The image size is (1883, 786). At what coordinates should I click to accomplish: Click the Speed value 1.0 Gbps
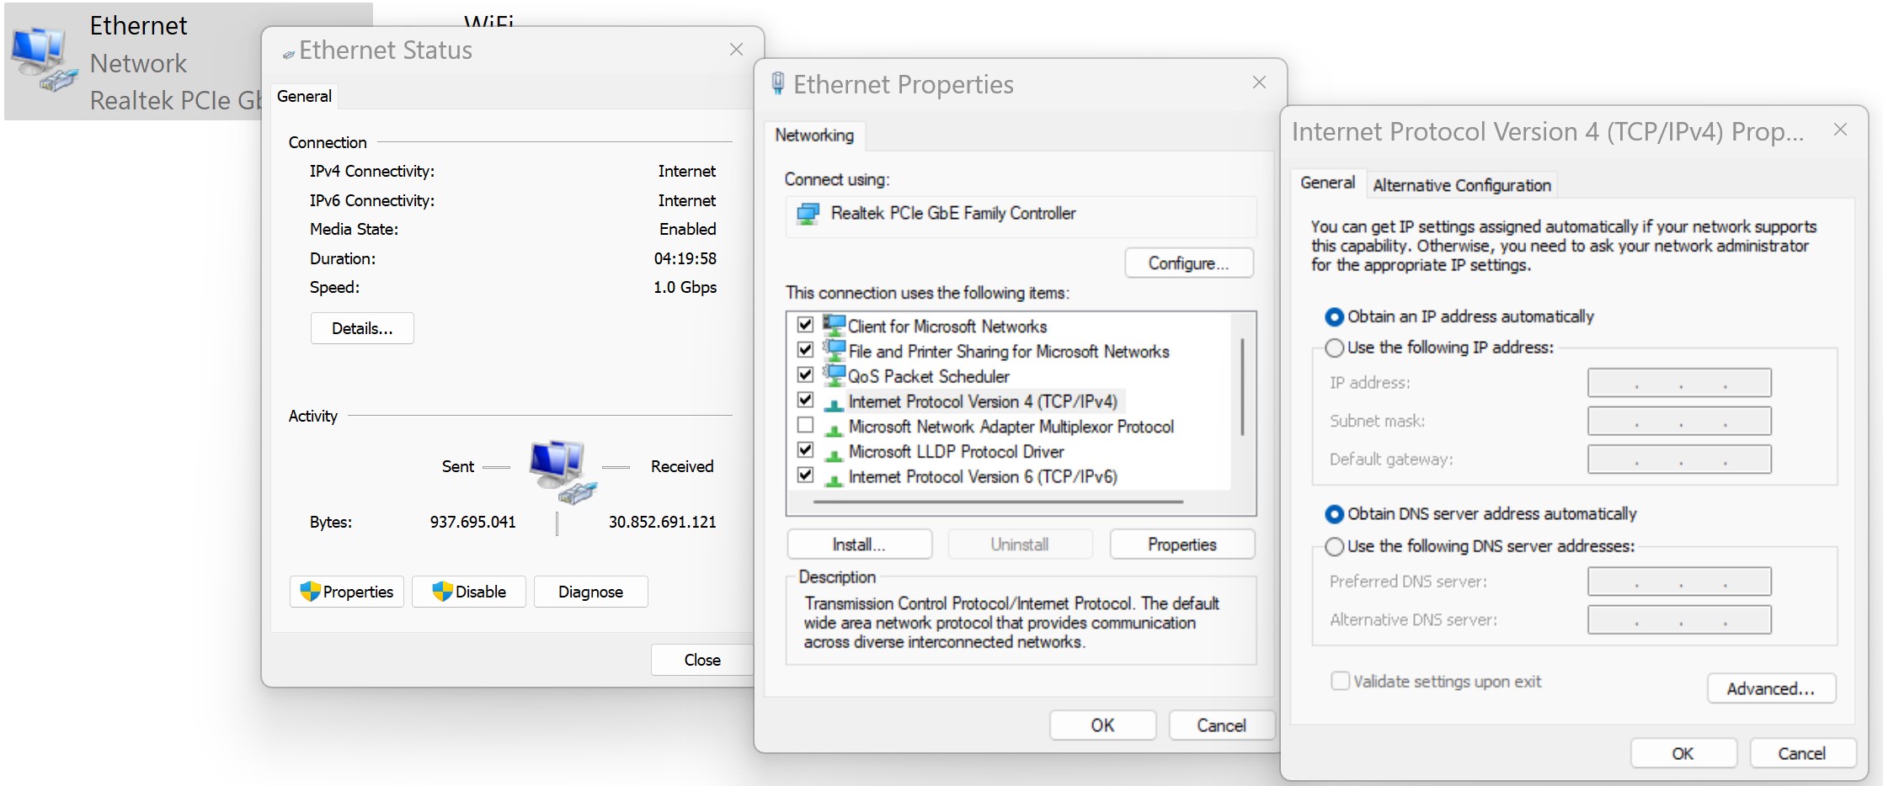click(685, 287)
